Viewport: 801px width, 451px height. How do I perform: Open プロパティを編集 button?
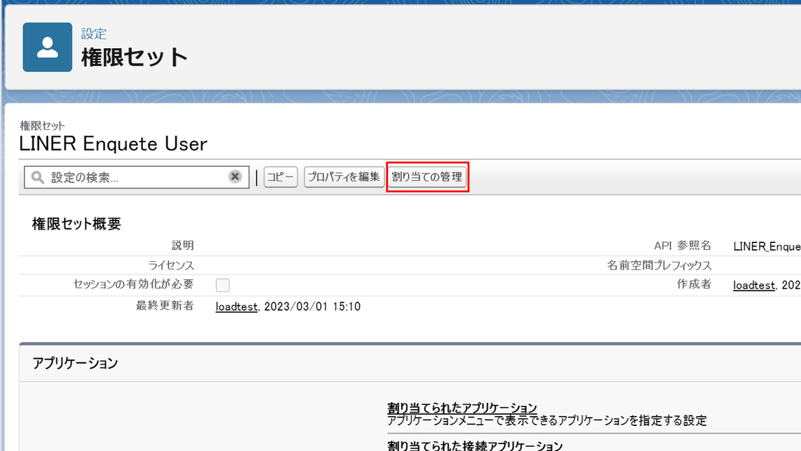(344, 177)
